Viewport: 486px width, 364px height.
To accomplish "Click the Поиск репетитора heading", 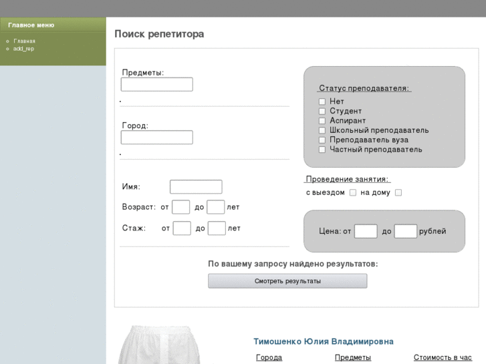I will 159,34.
